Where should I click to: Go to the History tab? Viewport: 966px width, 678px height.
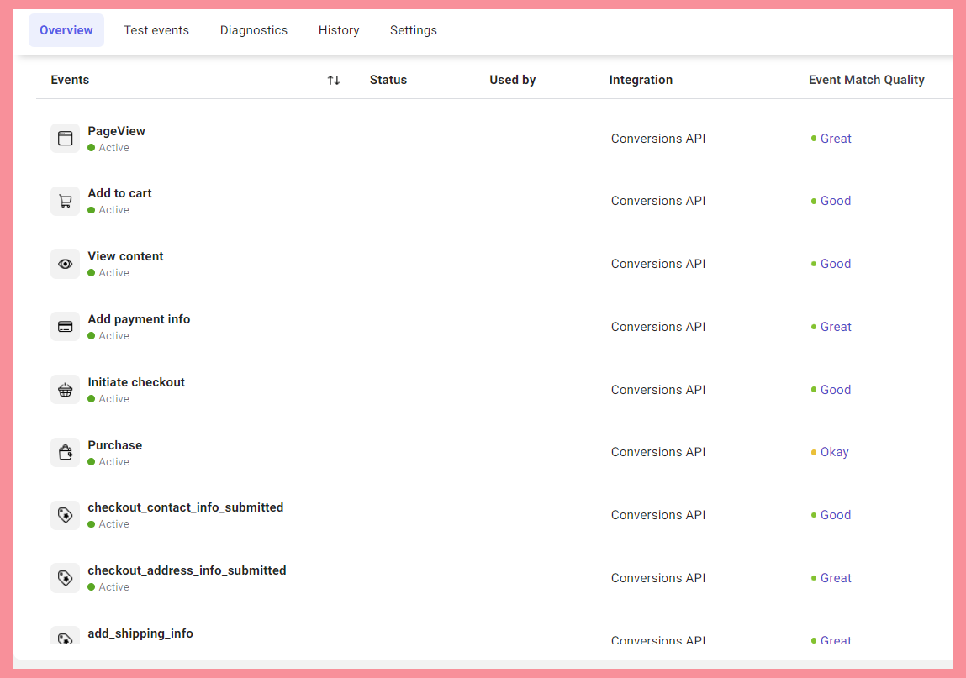(x=339, y=30)
